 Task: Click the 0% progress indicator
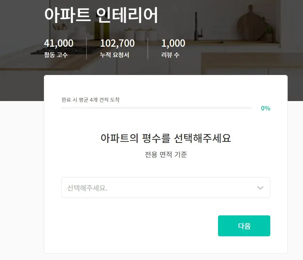coord(266,108)
